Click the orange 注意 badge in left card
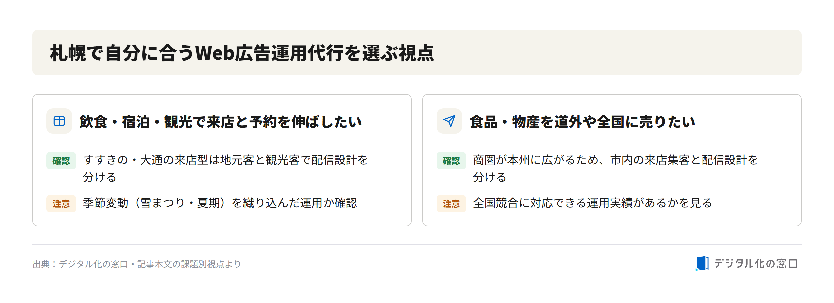Screen dimensions: 834x303 point(61,204)
